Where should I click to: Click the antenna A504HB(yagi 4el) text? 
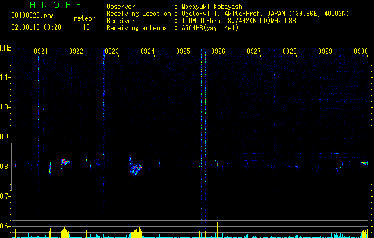[210, 28]
